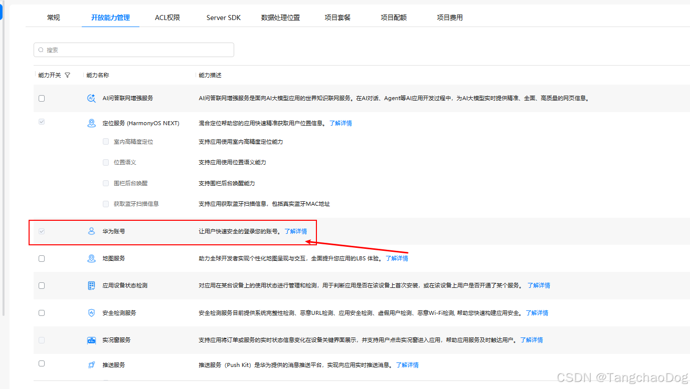The image size is (690, 389).
Task: Open the ACL权限 tab
Action: click(167, 18)
